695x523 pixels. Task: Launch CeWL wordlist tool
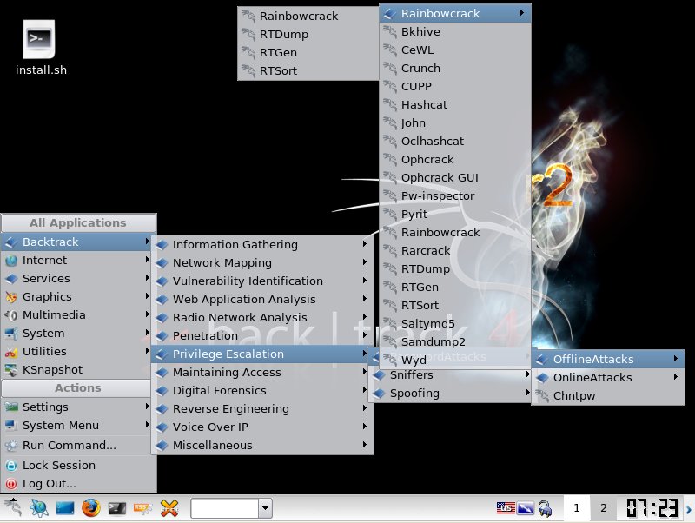[455, 50]
